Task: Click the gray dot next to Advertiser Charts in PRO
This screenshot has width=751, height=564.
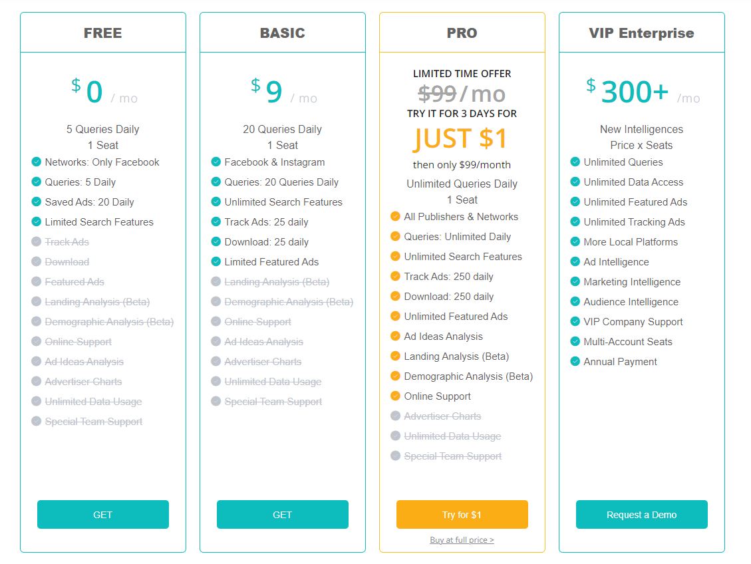Action: click(x=395, y=416)
